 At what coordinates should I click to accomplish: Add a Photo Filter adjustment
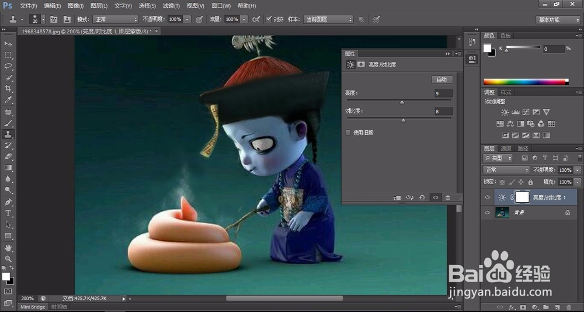coord(531,124)
